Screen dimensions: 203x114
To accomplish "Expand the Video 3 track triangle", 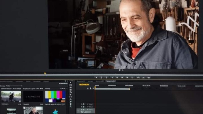I will [x=87, y=104].
